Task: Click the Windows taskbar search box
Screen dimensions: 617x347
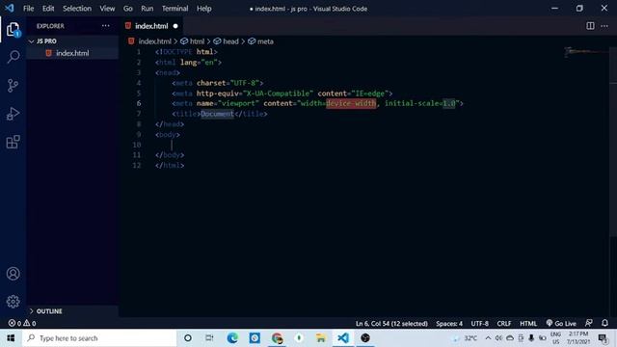Action: tap(99, 338)
